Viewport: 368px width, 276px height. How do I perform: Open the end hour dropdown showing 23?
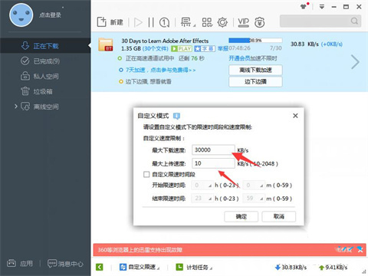tap(202, 199)
